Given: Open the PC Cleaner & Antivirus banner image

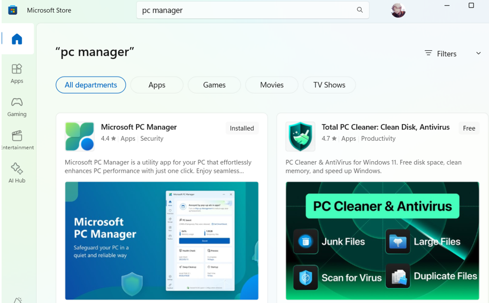Looking at the screenshot, I should coord(383,240).
